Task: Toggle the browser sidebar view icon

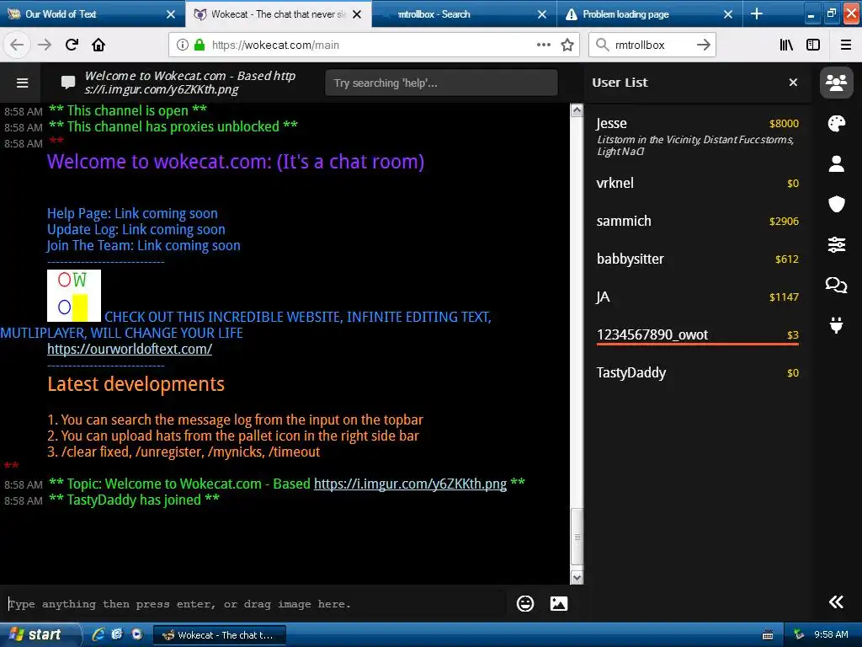Action: pos(813,45)
